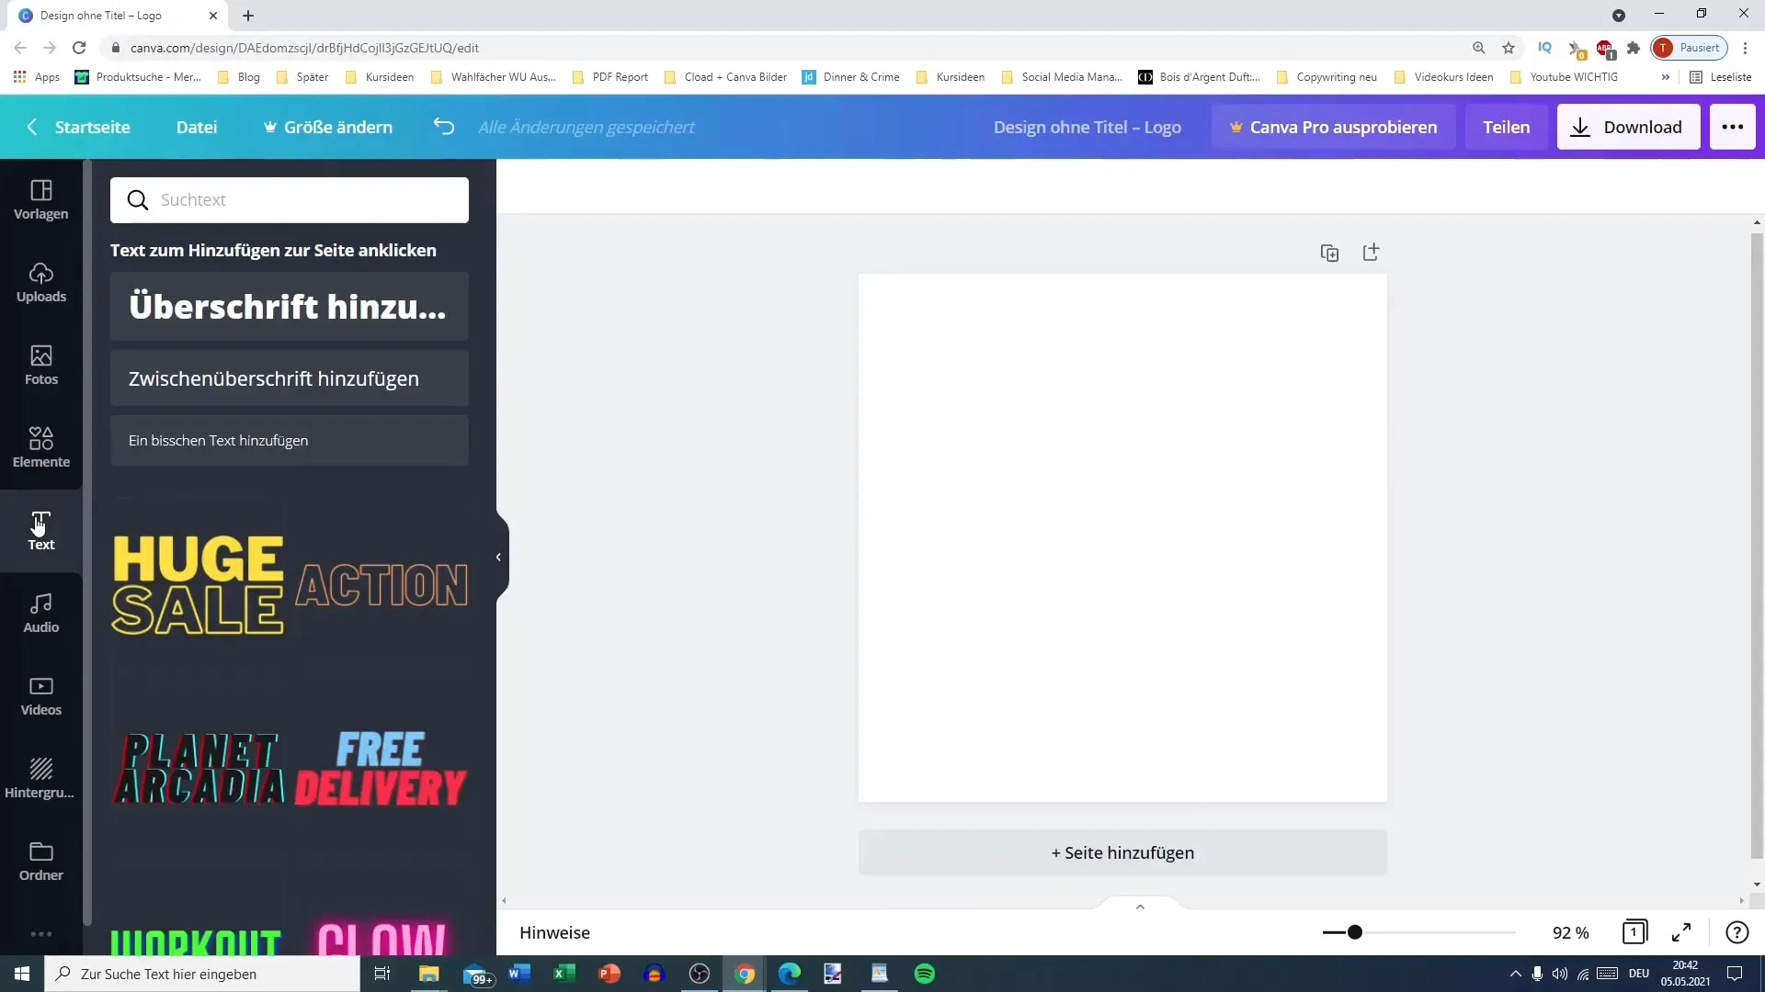Select the Uploads panel icon
Image resolution: width=1765 pixels, height=992 pixels.
coord(41,282)
